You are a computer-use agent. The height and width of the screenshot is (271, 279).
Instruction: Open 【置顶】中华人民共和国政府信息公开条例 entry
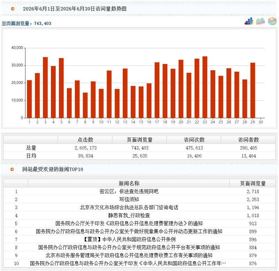click(129, 240)
